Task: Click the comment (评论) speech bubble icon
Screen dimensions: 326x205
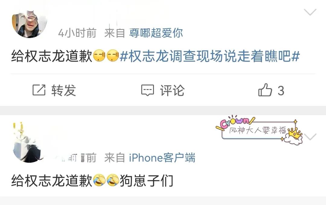Action: (x=148, y=90)
